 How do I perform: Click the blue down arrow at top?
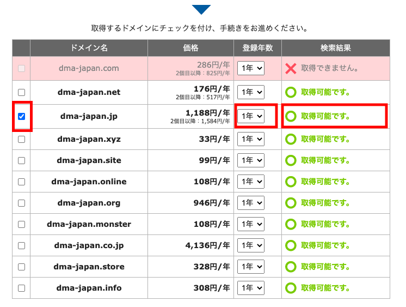201,9
